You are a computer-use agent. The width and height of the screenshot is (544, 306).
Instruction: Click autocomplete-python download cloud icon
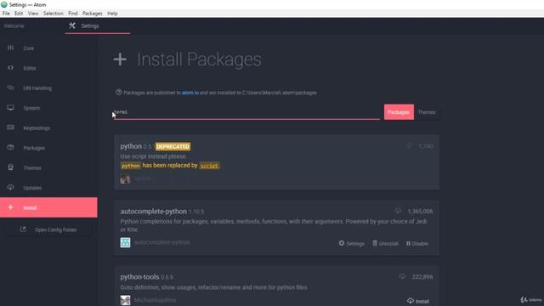[398, 211]
